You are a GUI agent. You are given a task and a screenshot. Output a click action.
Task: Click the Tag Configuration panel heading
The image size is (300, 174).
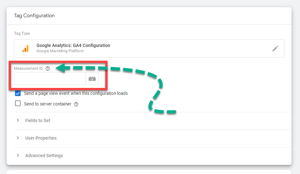(34, 16)
